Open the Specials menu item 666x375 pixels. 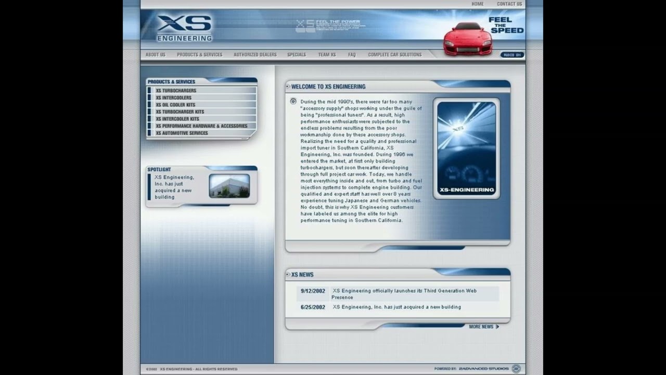297,54
